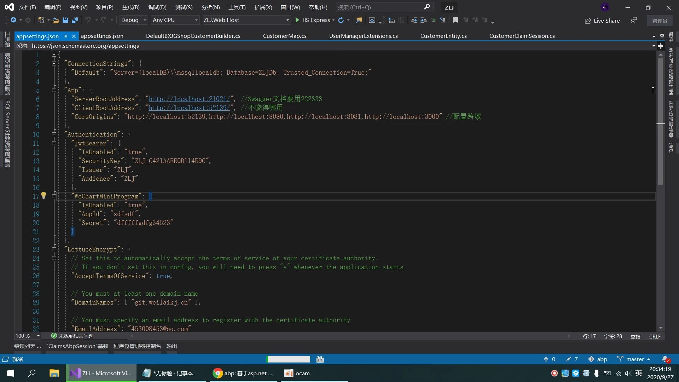Image resolution: width=679 pixels, height=382 pixels.
Task: Click the appsettings.json second tab
Action: [x=101, y=36]
